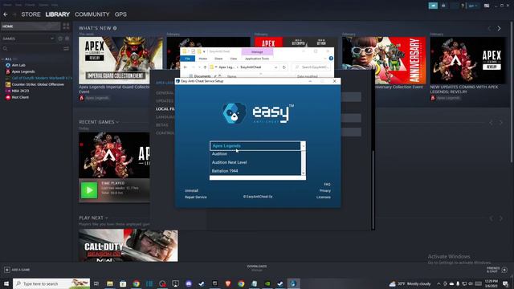Open Task View on the taskbar

pos(96,283)
